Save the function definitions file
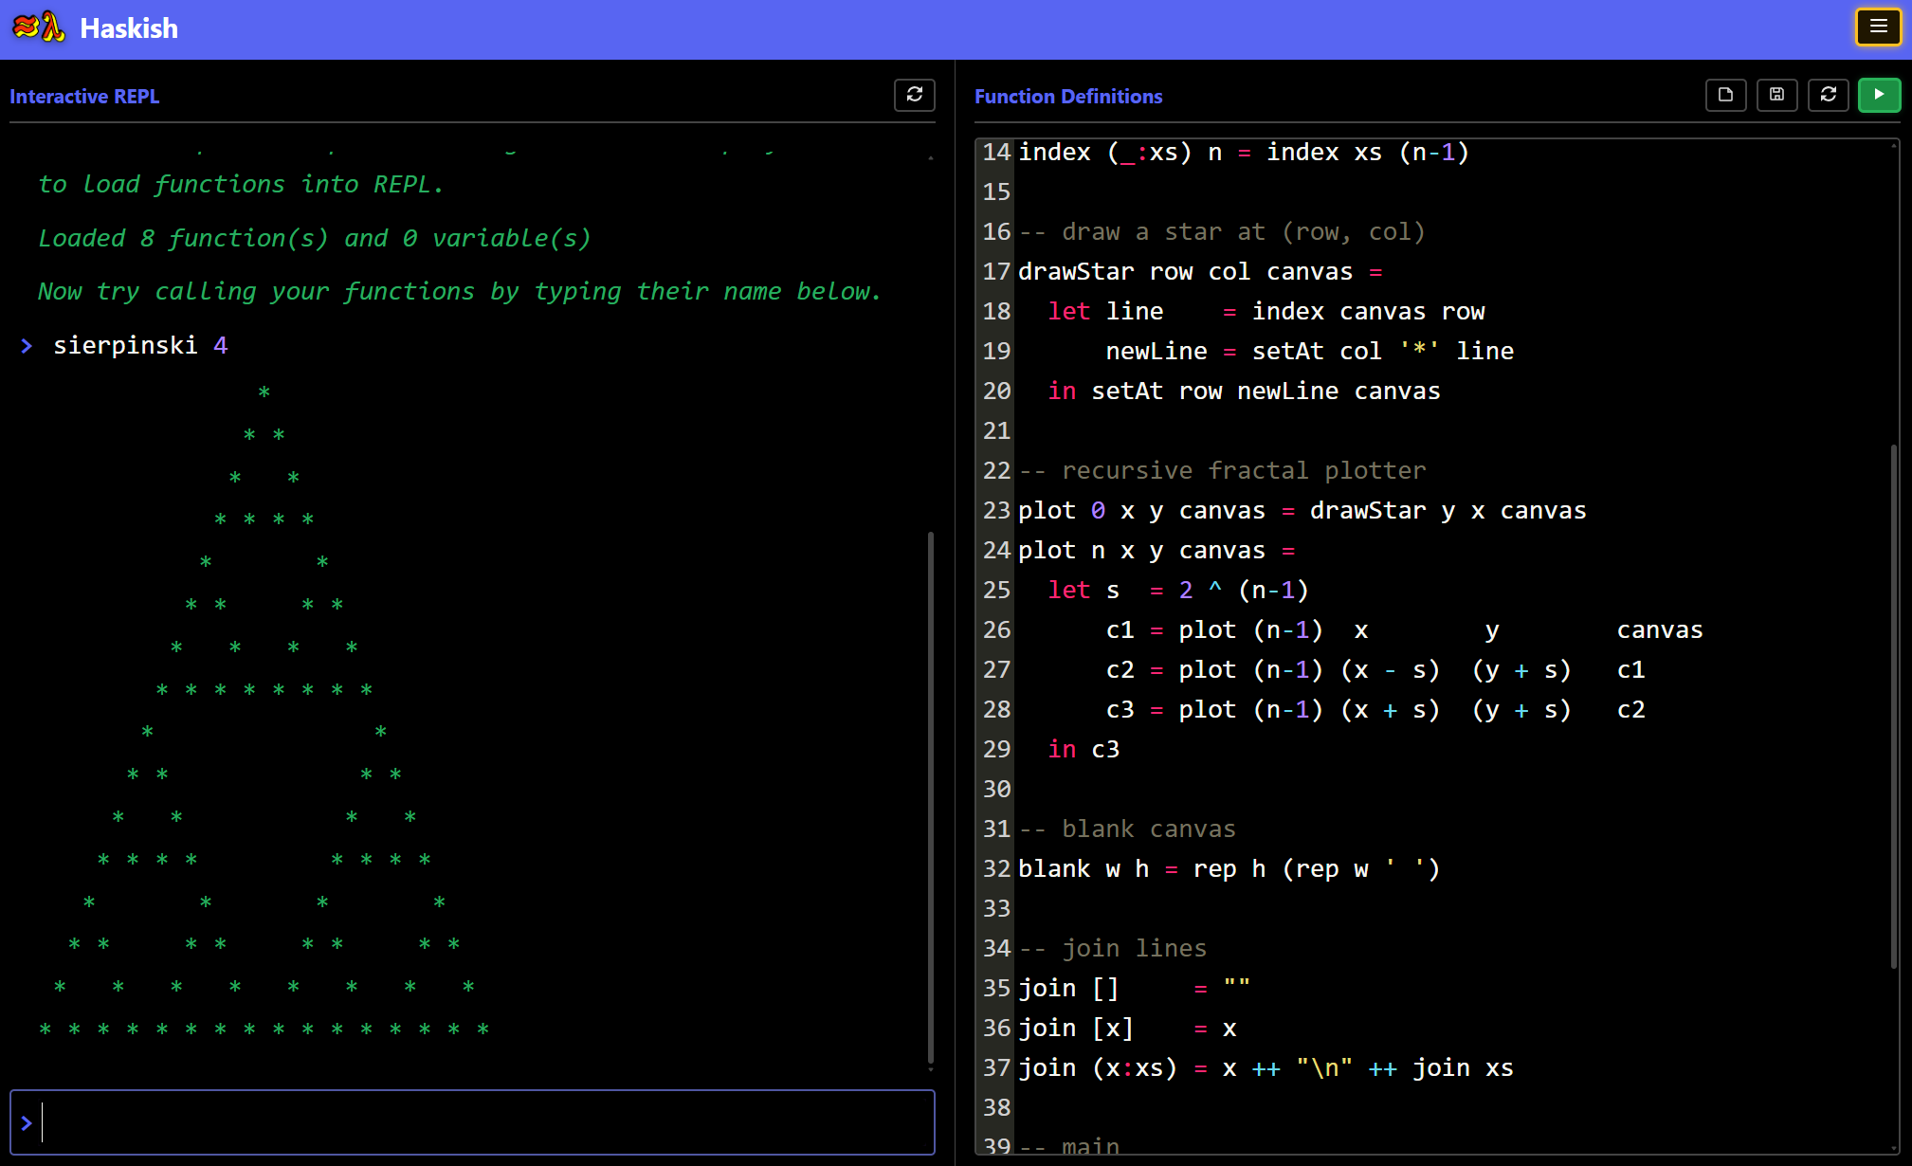This screenshot has height=1166, width=1912. (1776, 95)
